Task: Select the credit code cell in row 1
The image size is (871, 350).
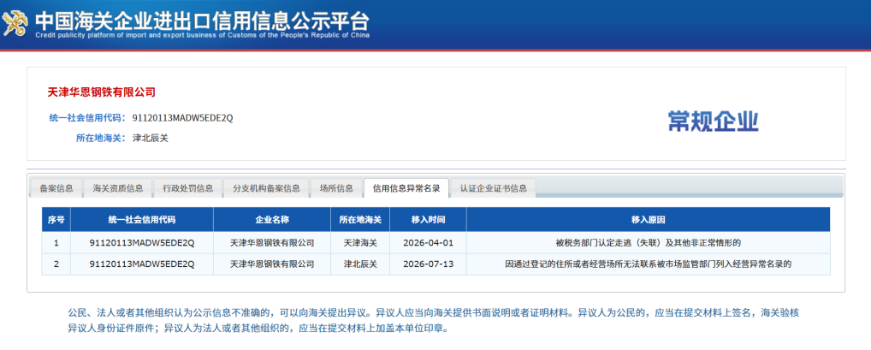Action: (142, 243)
